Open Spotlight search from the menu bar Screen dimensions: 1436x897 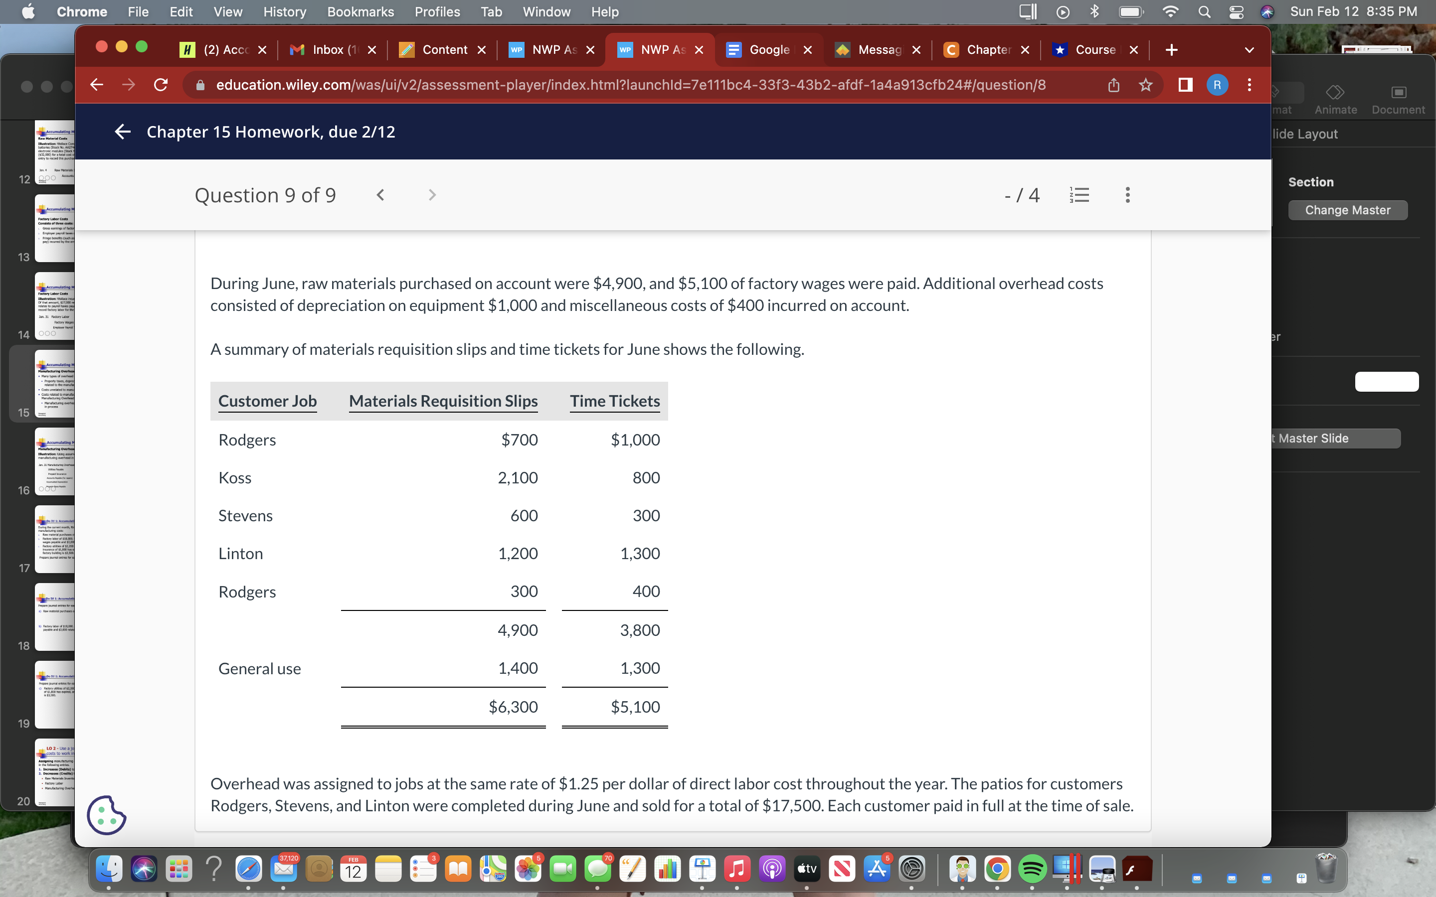[x=1205, y=11]
